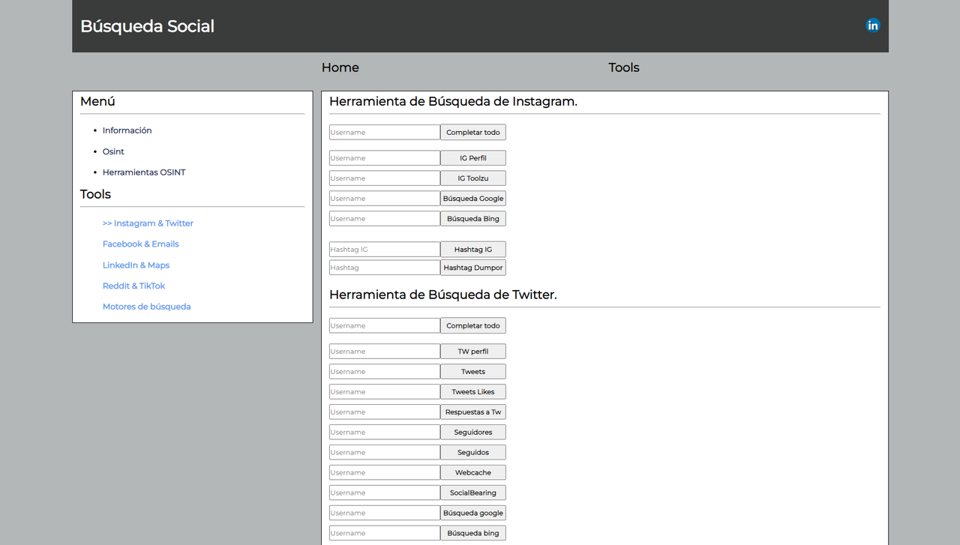Click the Hashtag Dumpor button
Viewport: 960px width, 545px height.
[x=473, y=268]
